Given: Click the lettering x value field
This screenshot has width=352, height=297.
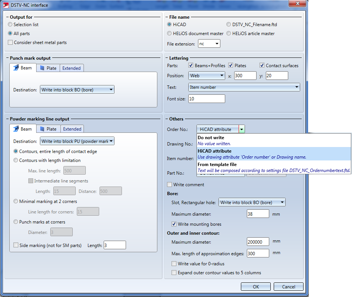Looking at the screenshot, I should [245, 75].
